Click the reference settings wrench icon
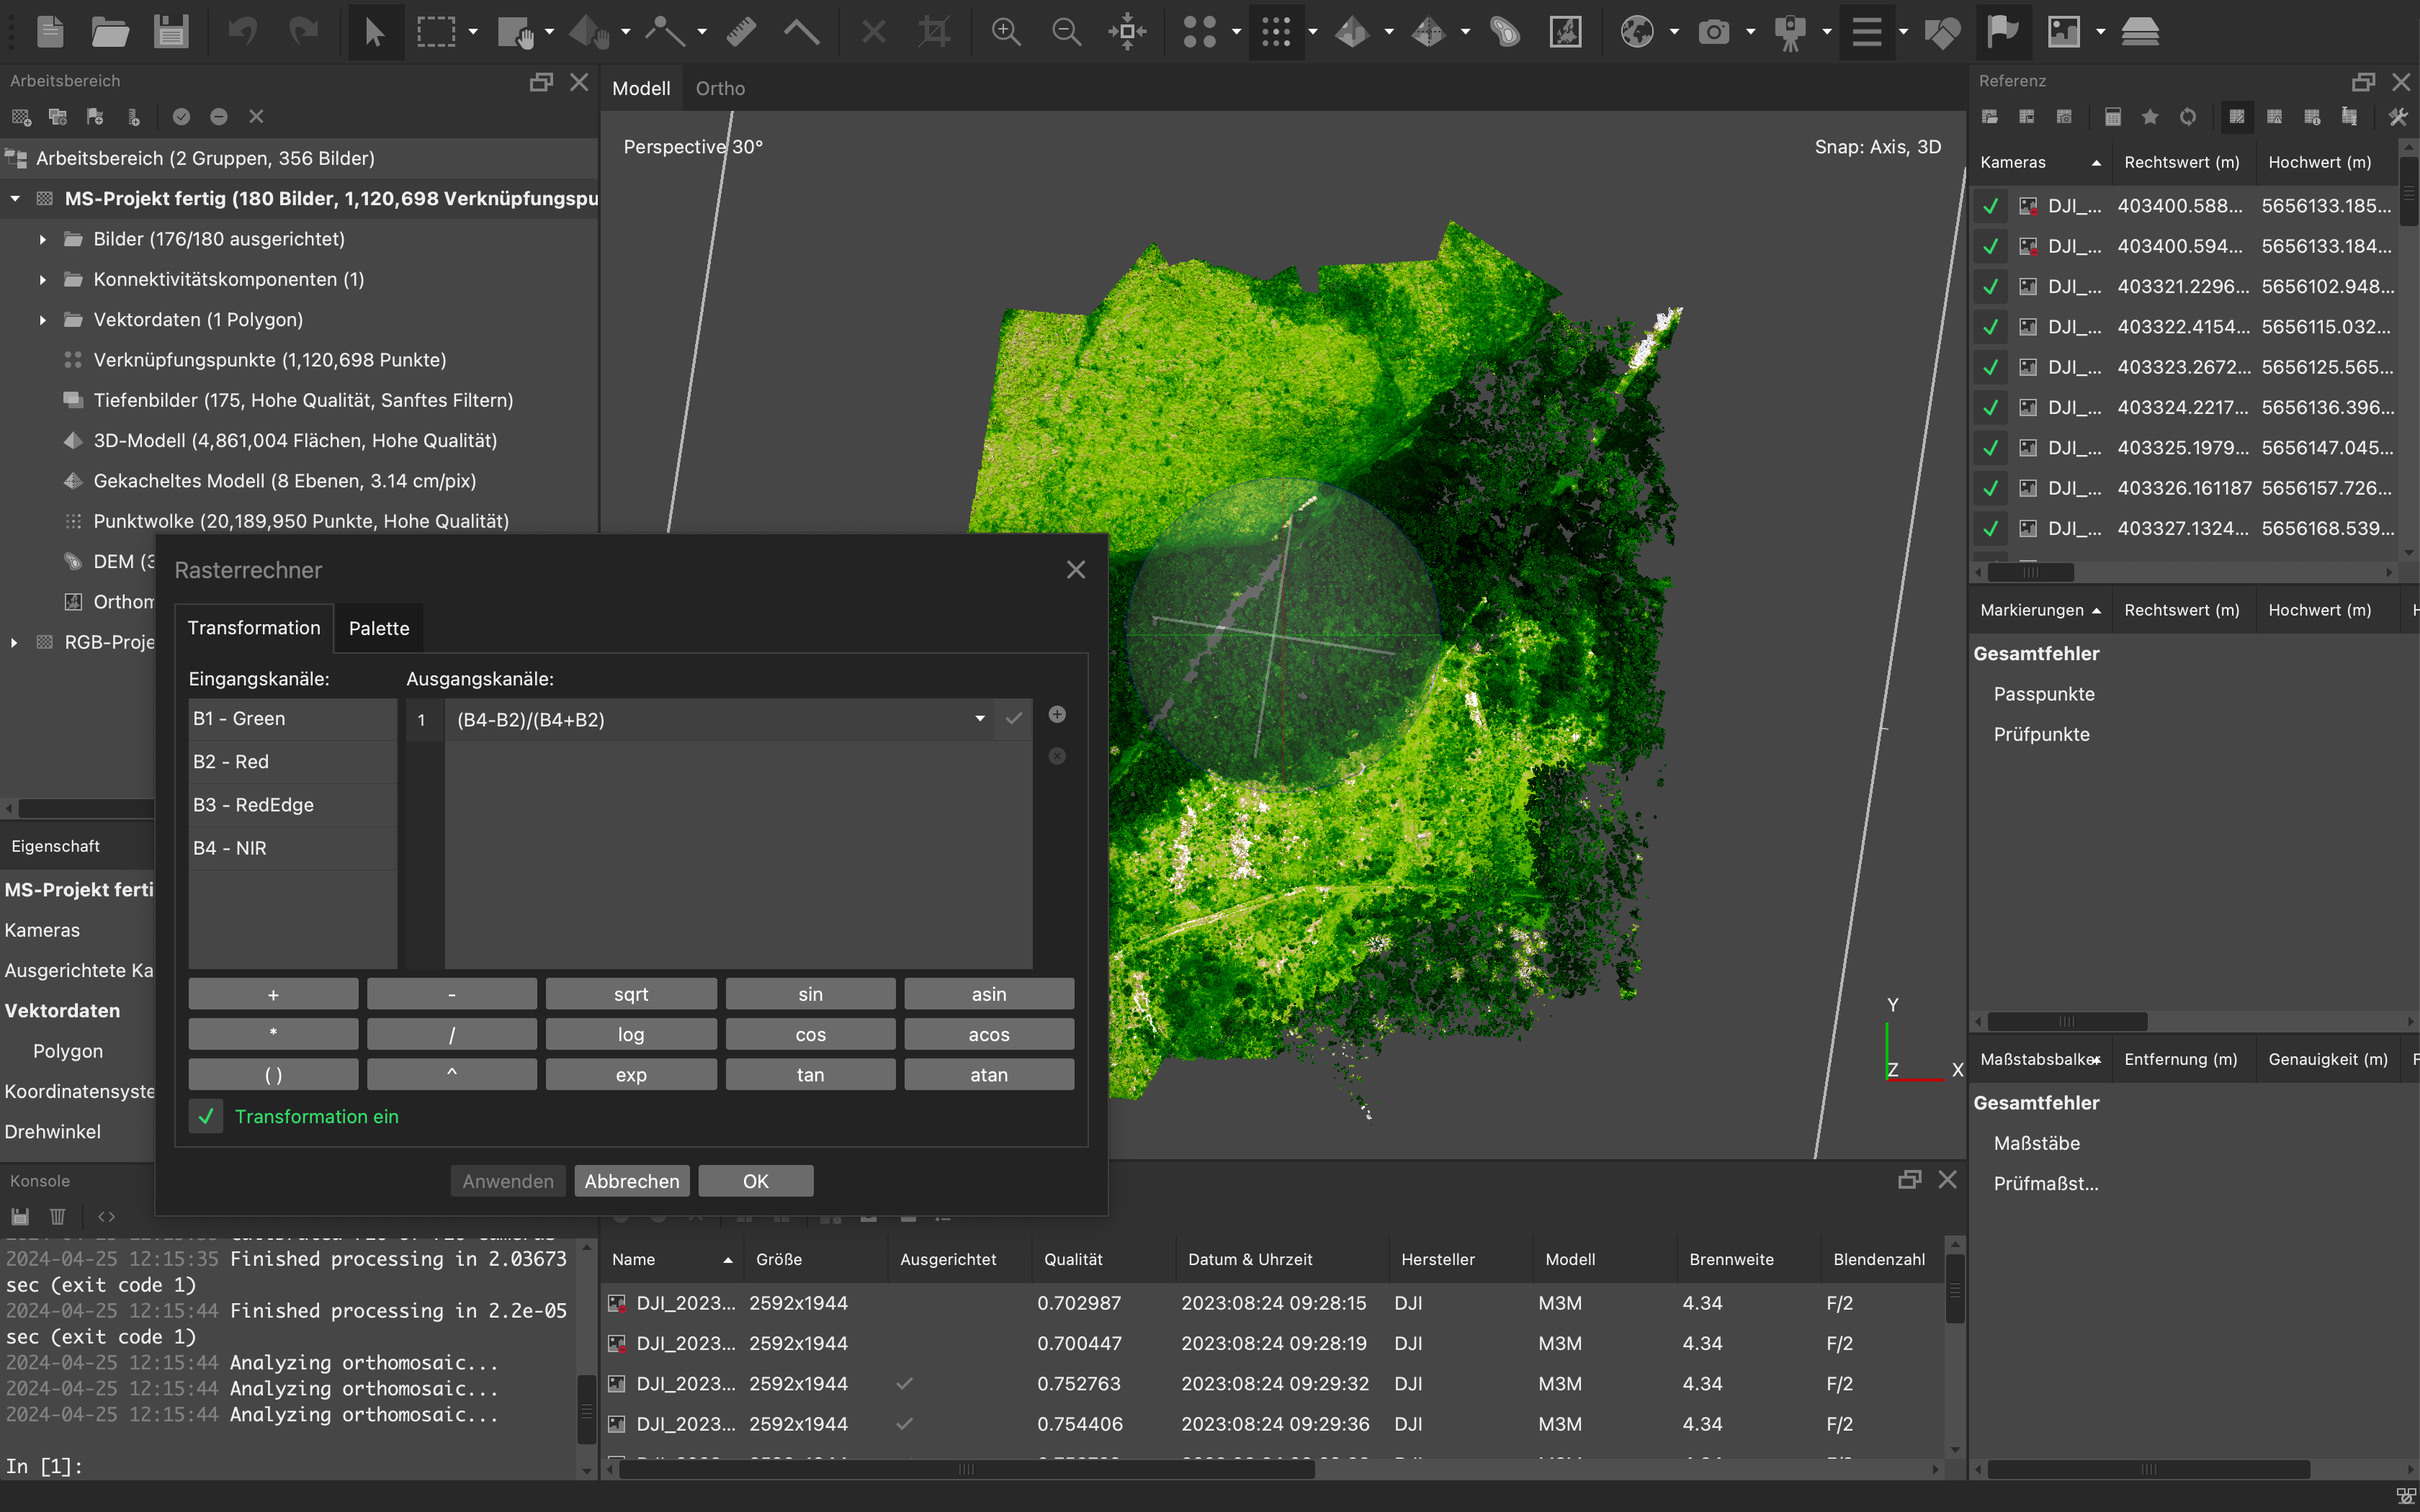 point(2397,117)
